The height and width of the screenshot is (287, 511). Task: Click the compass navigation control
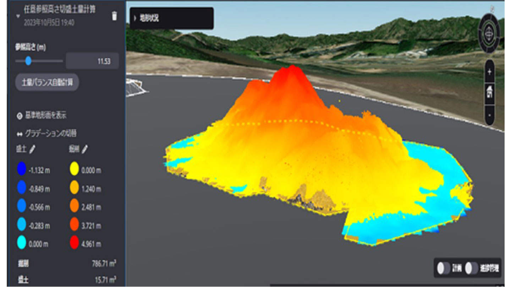tap(489, 34)
